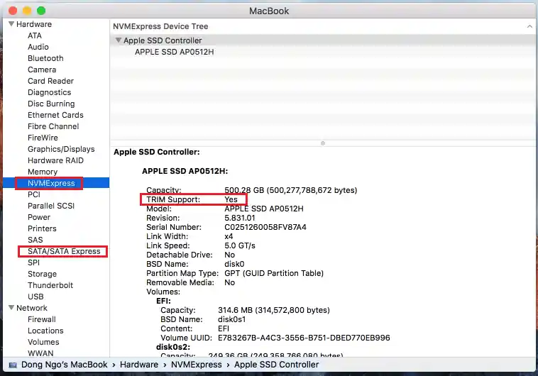Collapse the Apple SSD Controller tree node
This screenshot has width=538, height=376.
pos(119,40)
